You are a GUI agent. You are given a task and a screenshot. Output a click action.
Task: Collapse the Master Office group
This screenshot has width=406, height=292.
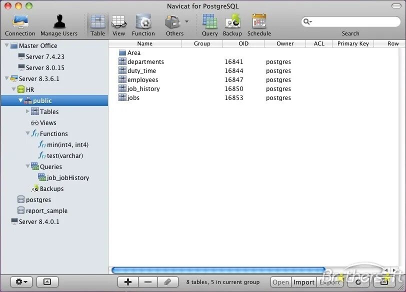click(x=7, y=45)
